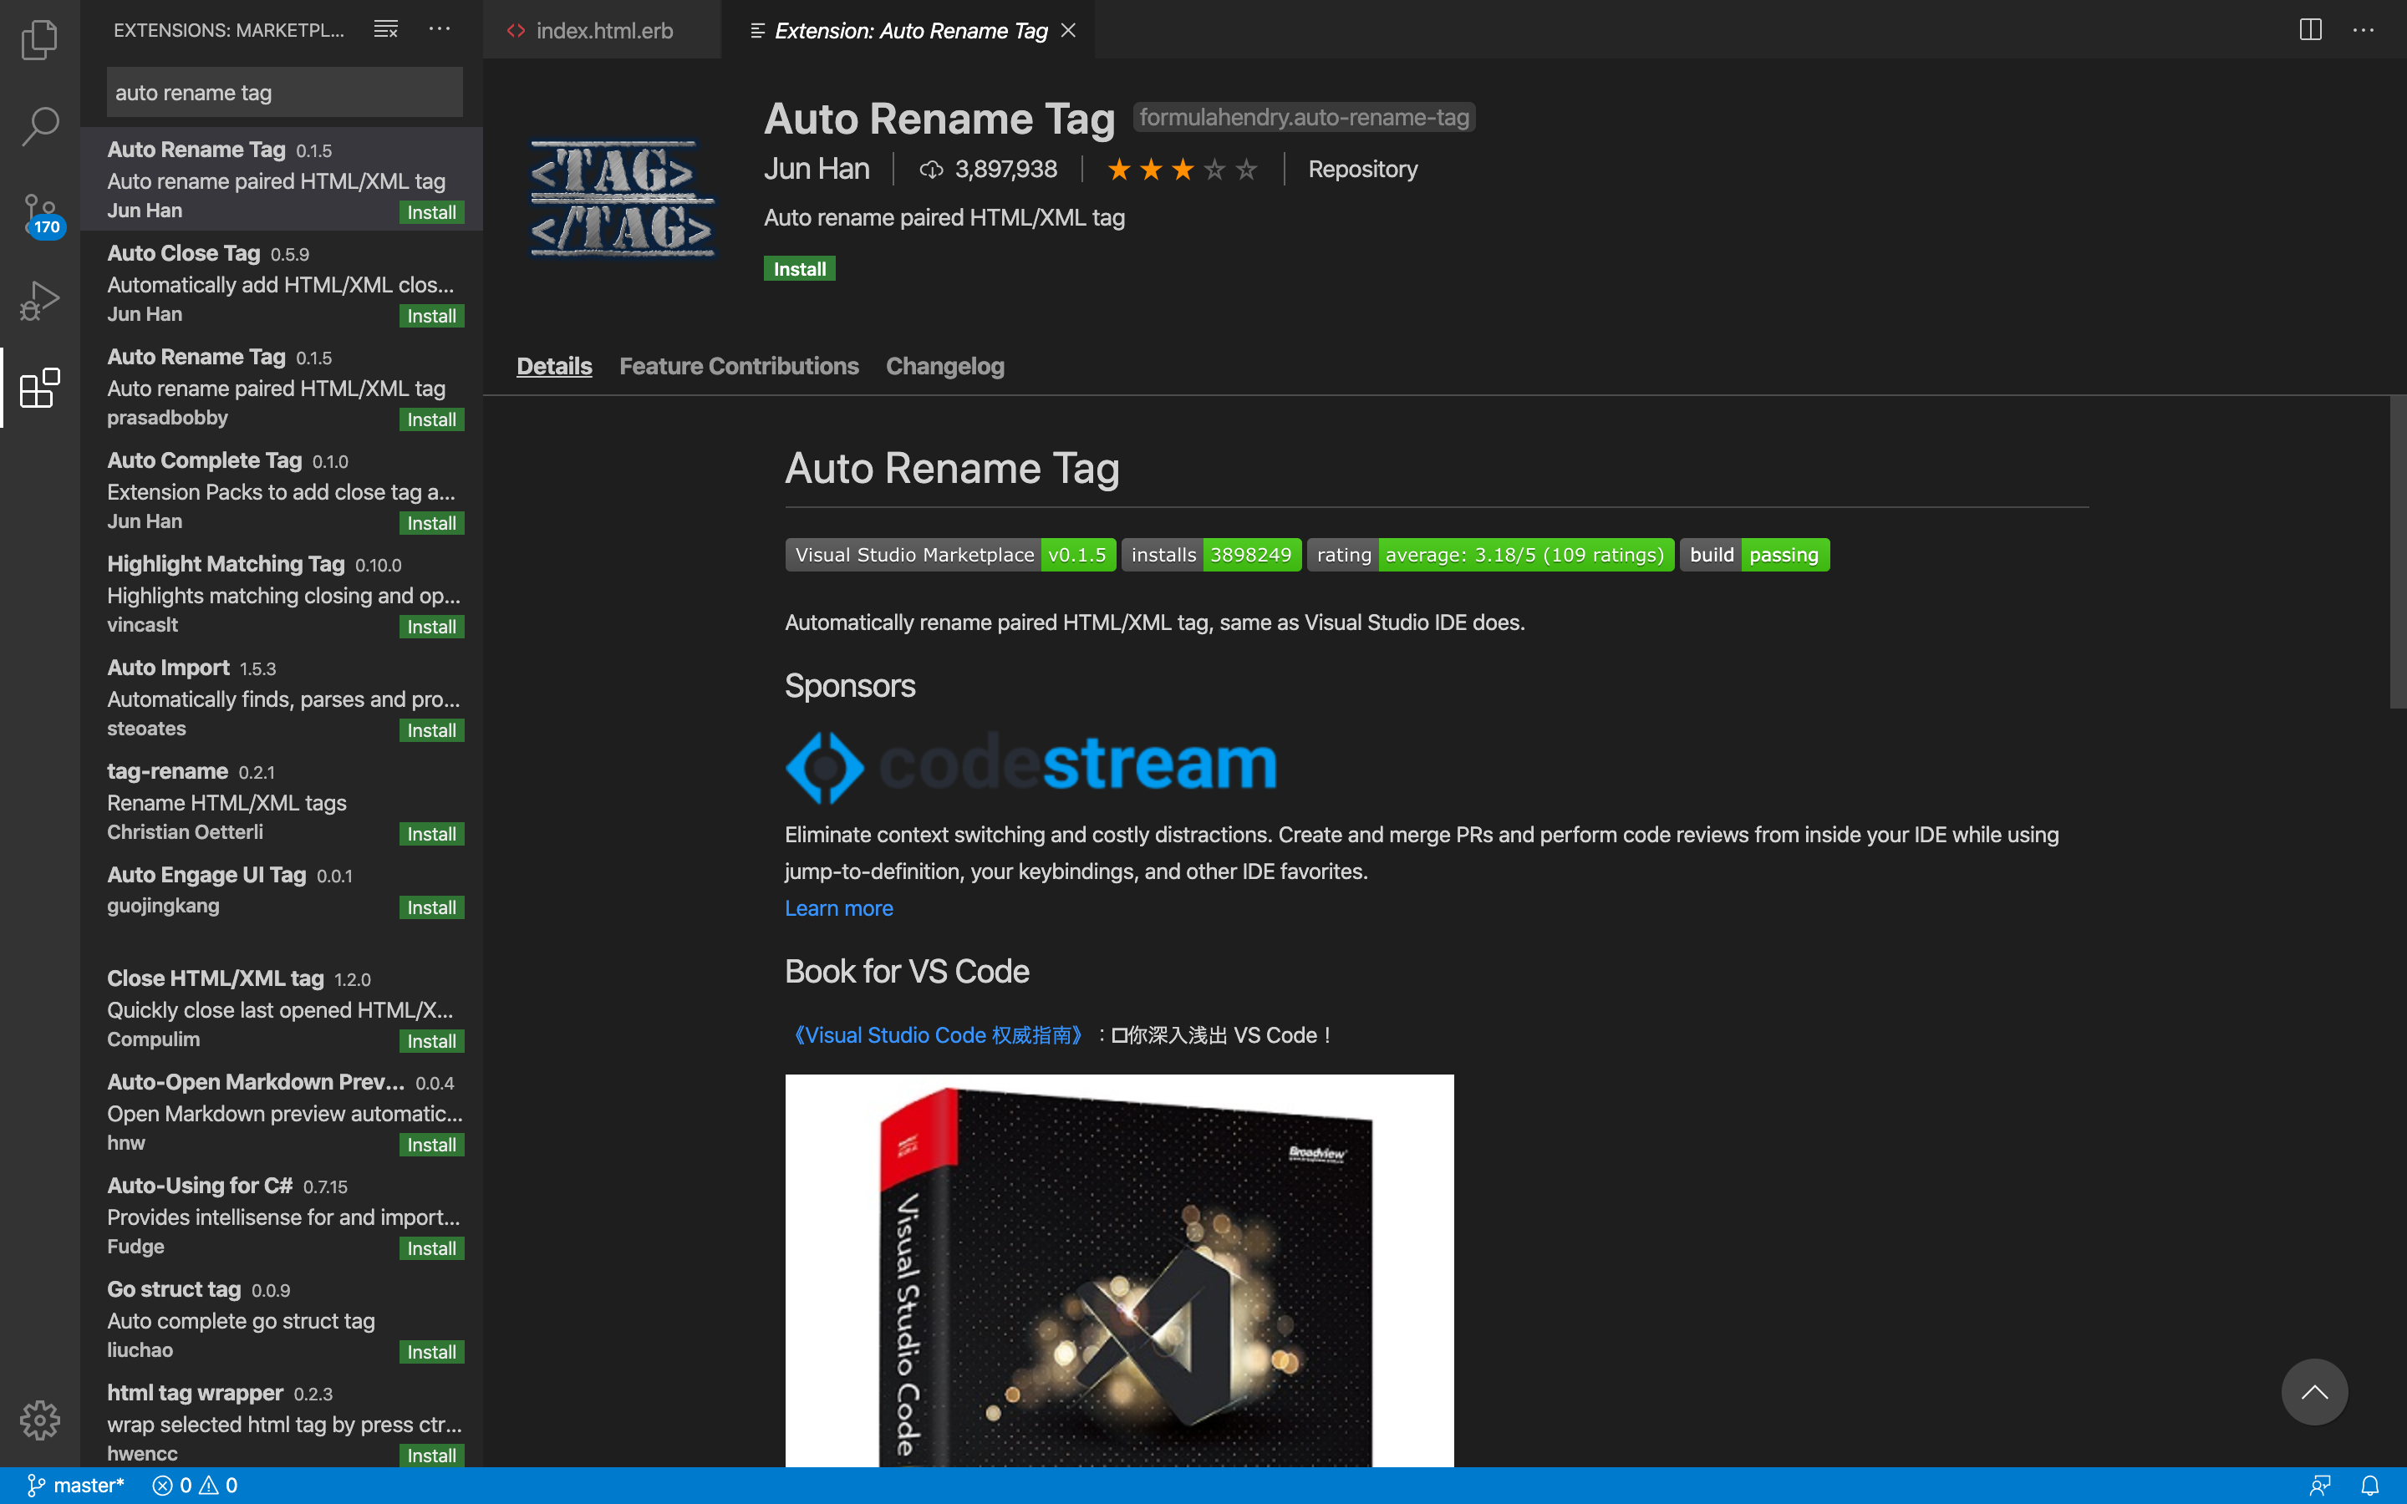Click the split editor right icon
Viewport: 2407px width, 1504px height.
pyautogui.click(x=2309, y=30)
